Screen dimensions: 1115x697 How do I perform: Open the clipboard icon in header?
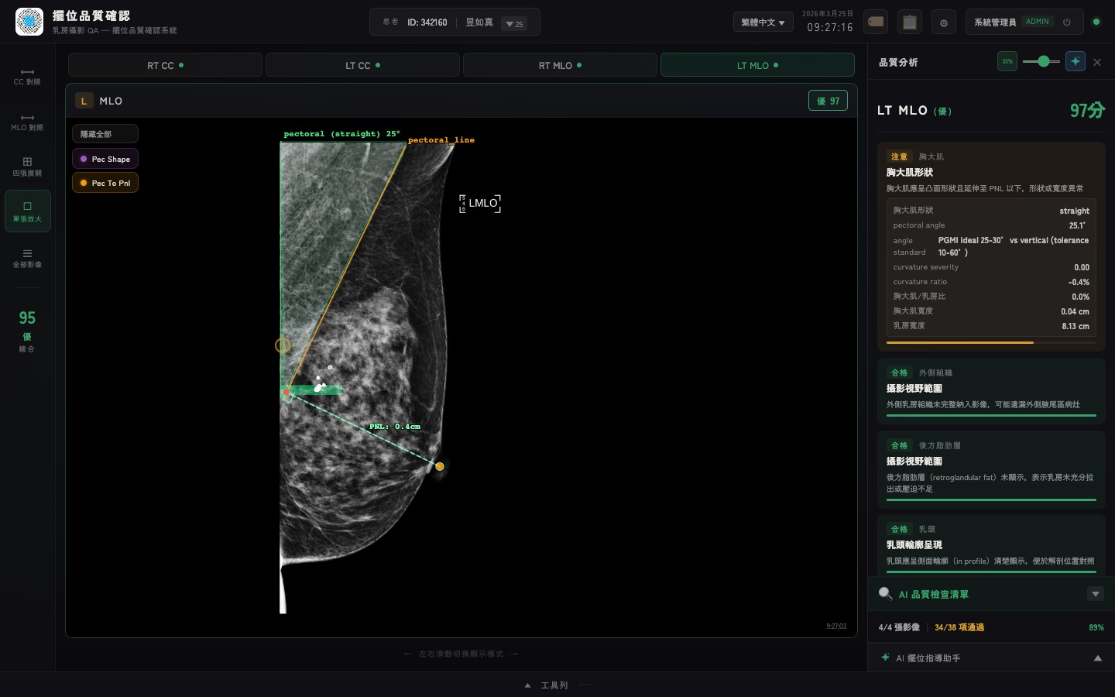pos(910,22)
